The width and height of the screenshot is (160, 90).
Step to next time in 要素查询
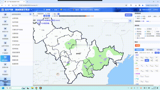click(x=158, y=53)
